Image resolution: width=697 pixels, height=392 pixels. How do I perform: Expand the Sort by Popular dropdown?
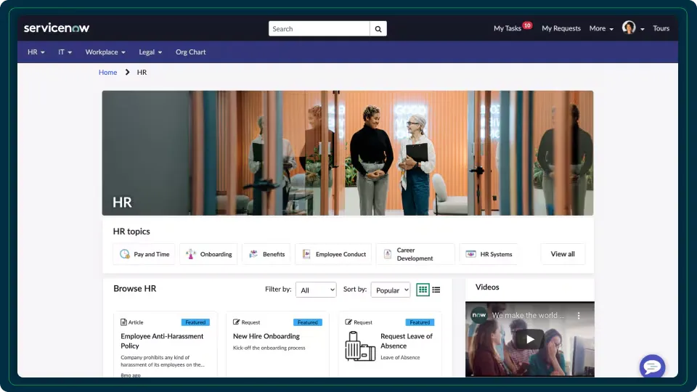point(391,290)
